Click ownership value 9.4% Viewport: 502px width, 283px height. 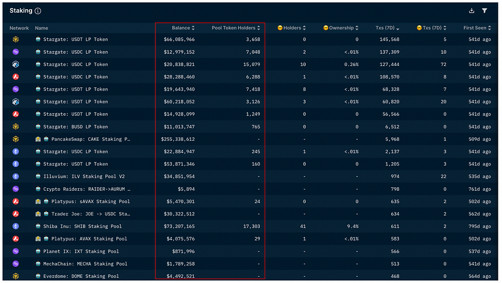click(x=353, y=227)
